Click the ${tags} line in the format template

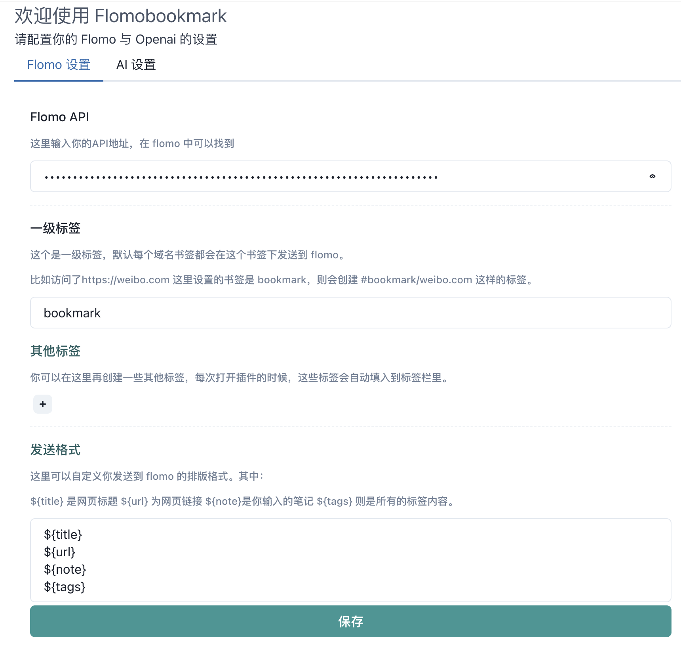point(65,587)
